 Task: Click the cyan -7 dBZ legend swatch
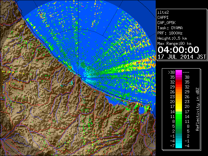(179, 146)
